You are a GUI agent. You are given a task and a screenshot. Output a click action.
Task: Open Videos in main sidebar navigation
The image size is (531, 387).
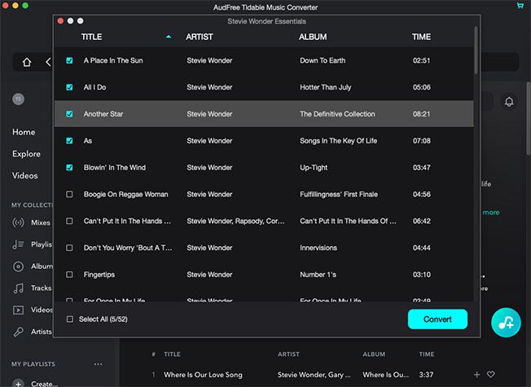click(x=25, y=175)
